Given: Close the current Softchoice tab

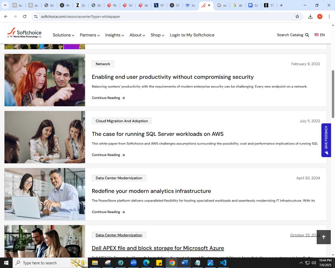Looking at the screenshot, I should point(209,5).
